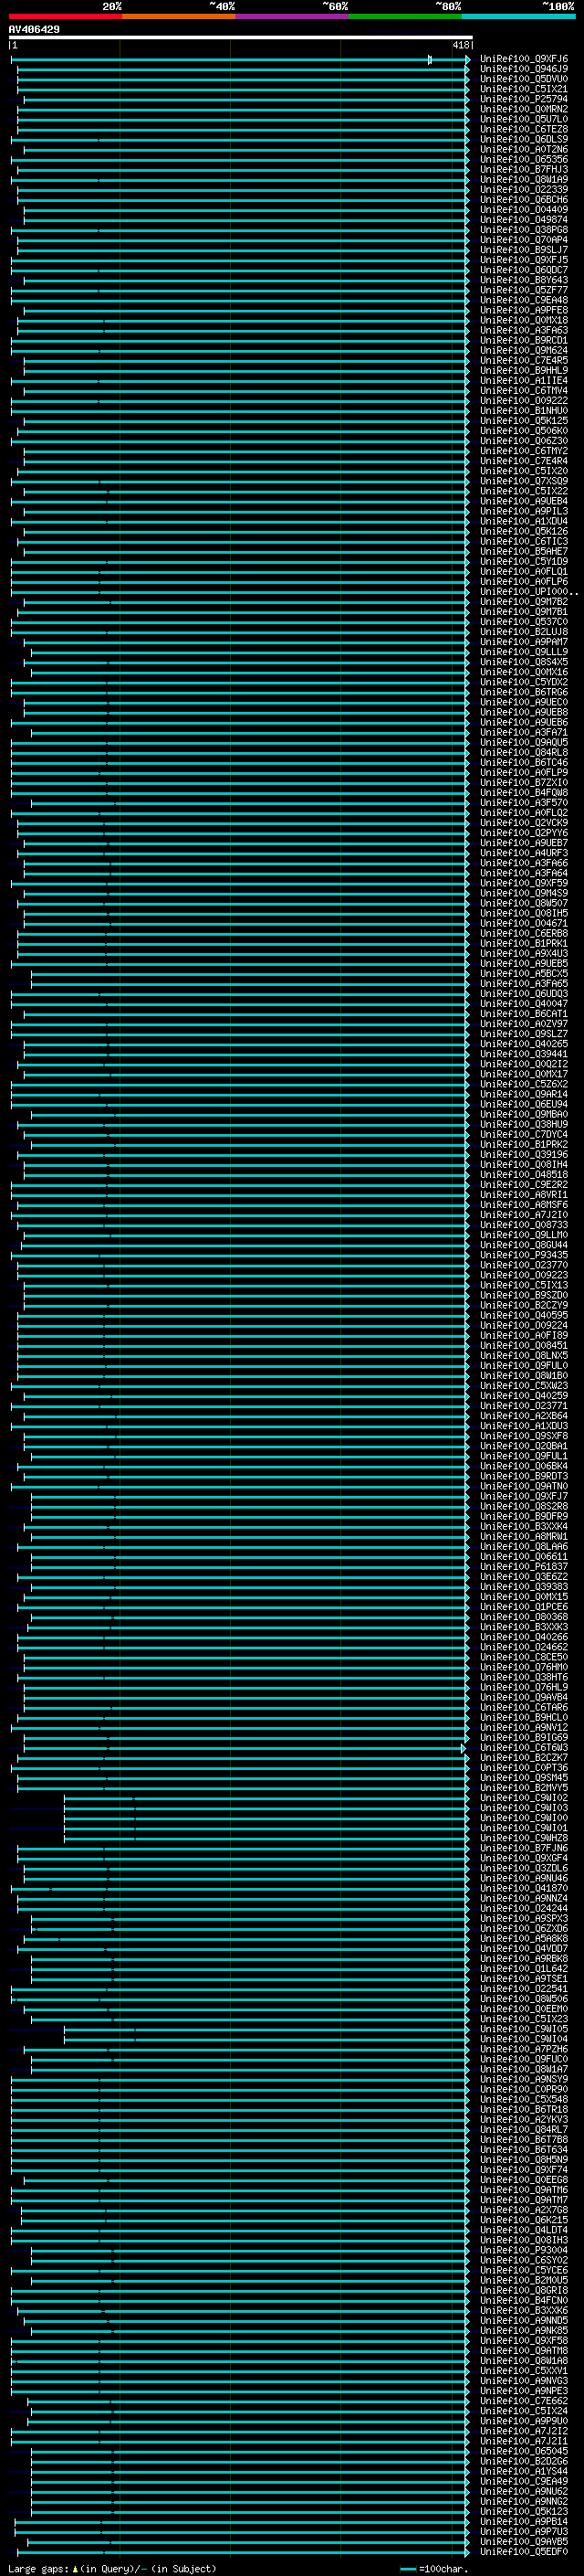Select hit label UniRef100_Q38HU9
This screenshot has width=584, height=2576.
coord(524,1125)
